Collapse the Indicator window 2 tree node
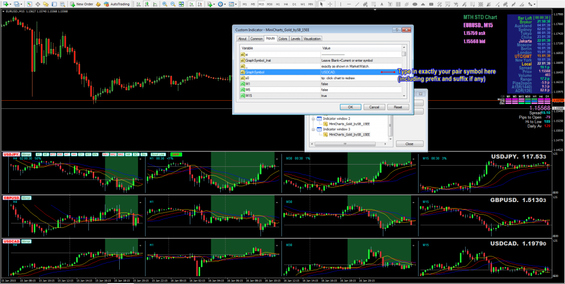565x284 pixels. [x=313, y=118]
